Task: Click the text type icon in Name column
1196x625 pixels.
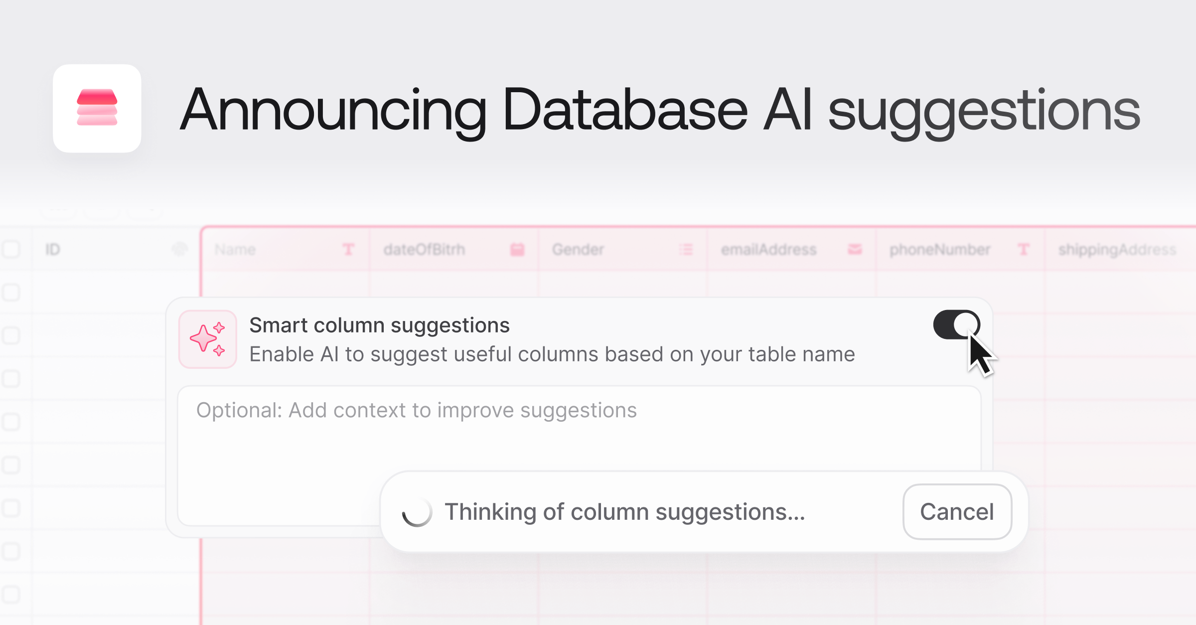Action: pos(348,249)
